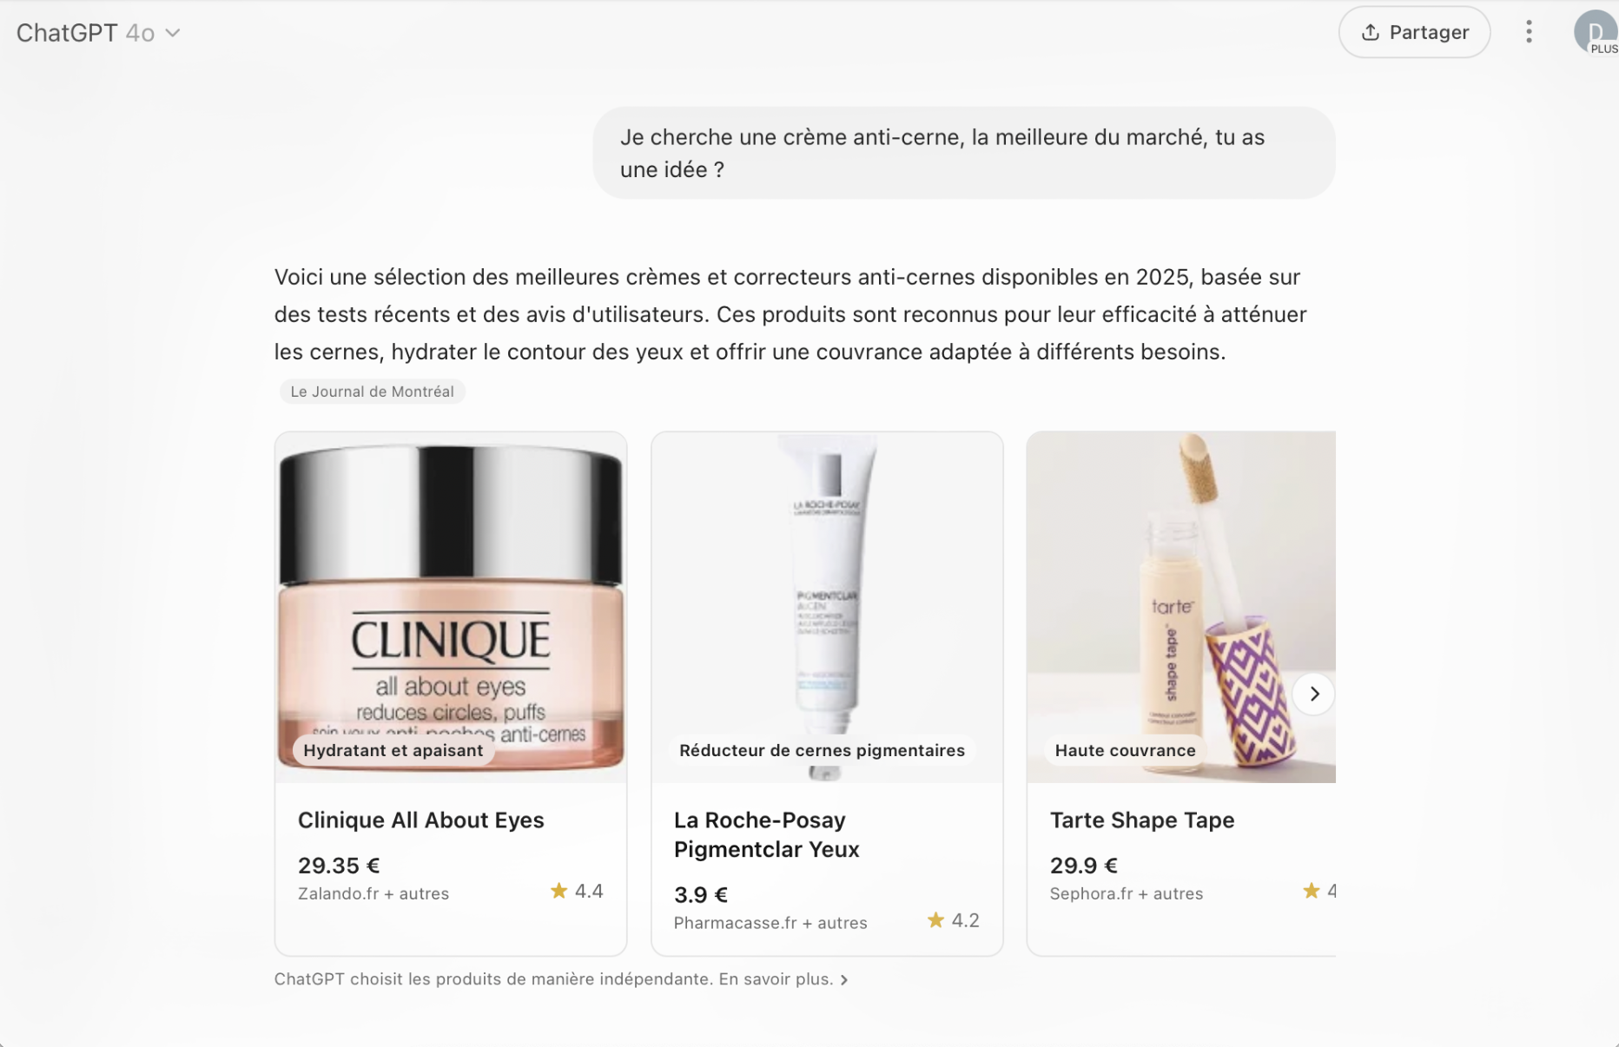Open the user profile avatar

(1596, 33)
